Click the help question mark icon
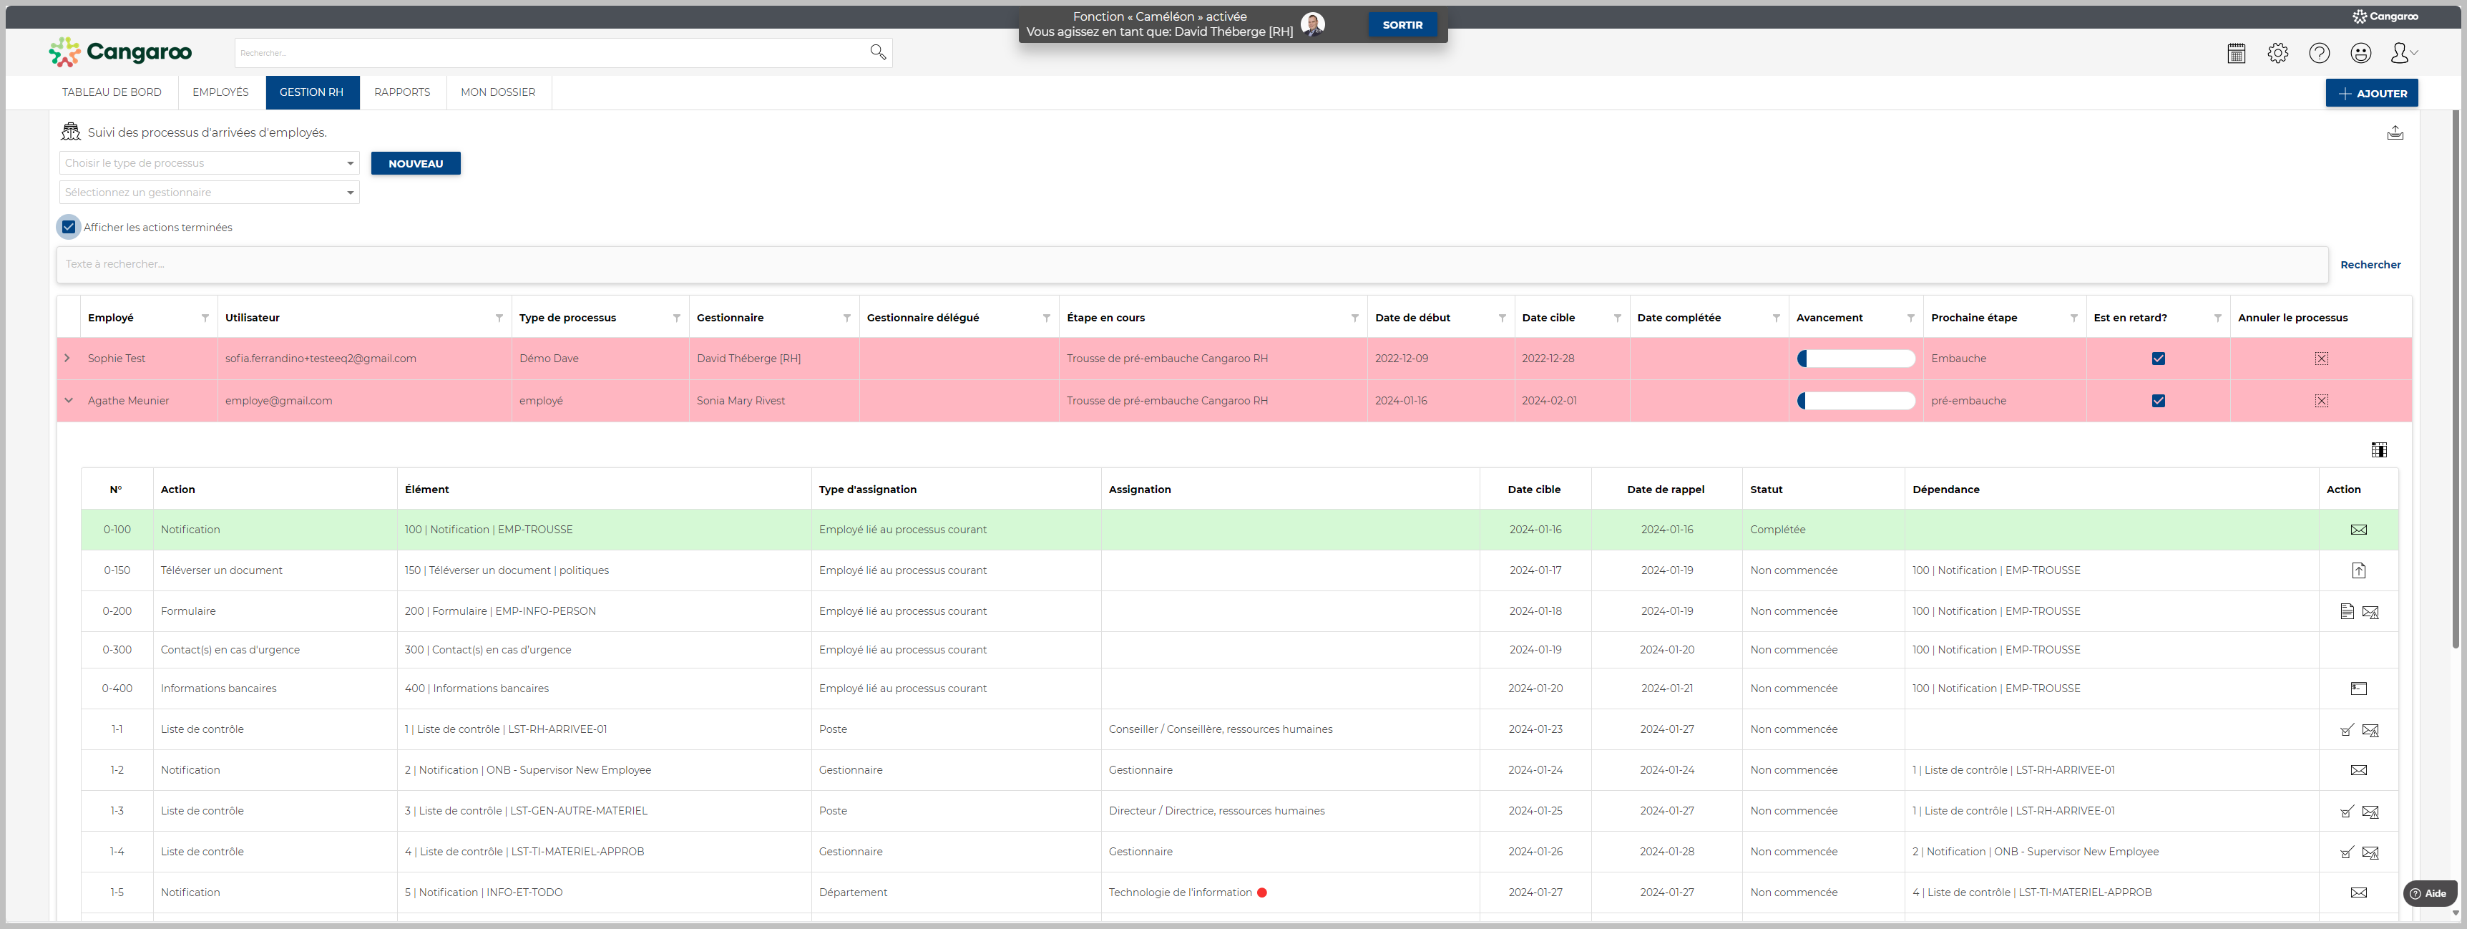 tap(2319, 54)
